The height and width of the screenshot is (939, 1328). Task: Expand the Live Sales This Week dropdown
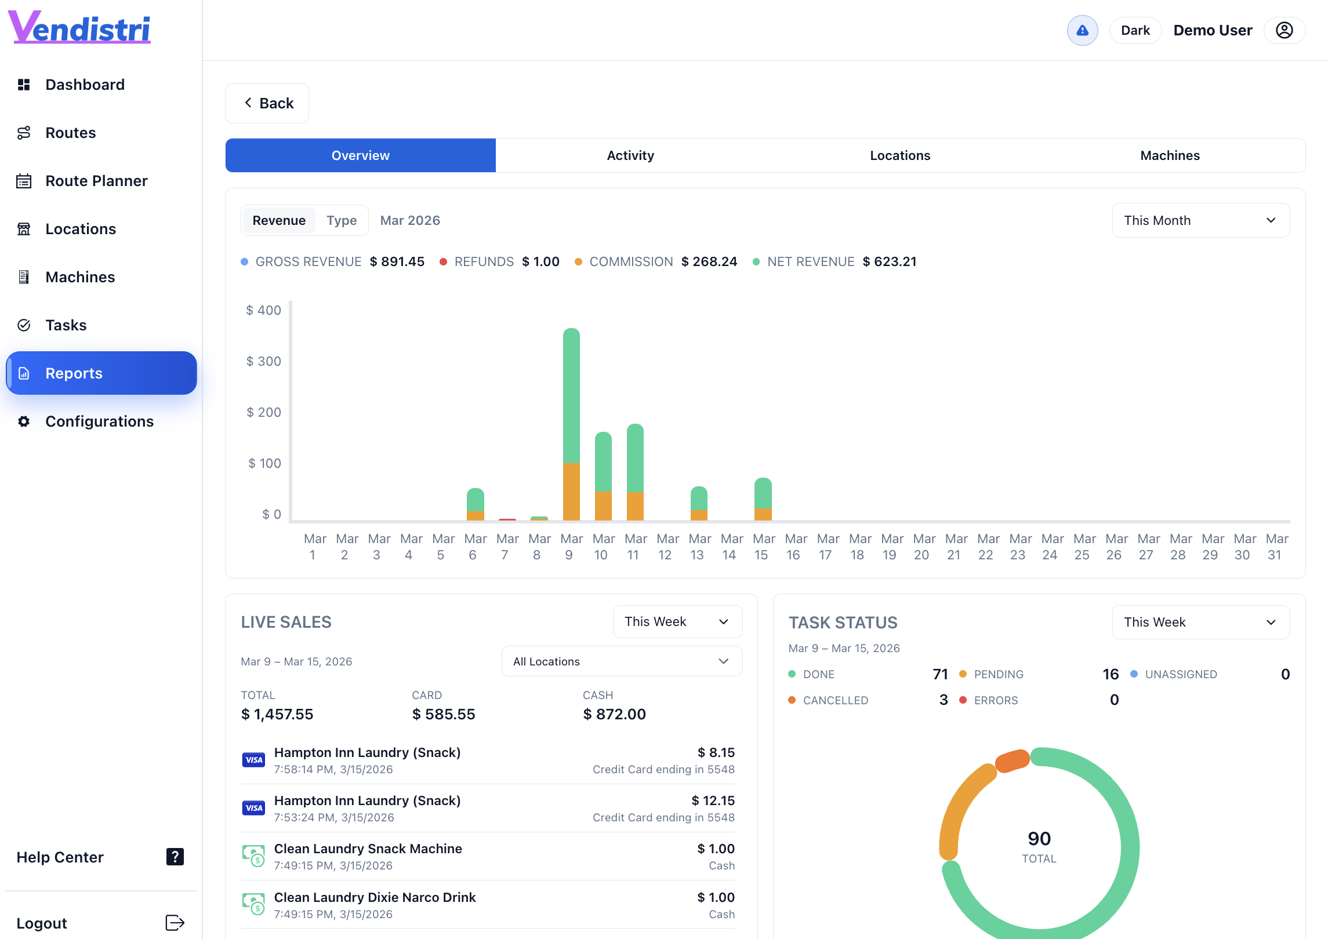coord(677,621)
